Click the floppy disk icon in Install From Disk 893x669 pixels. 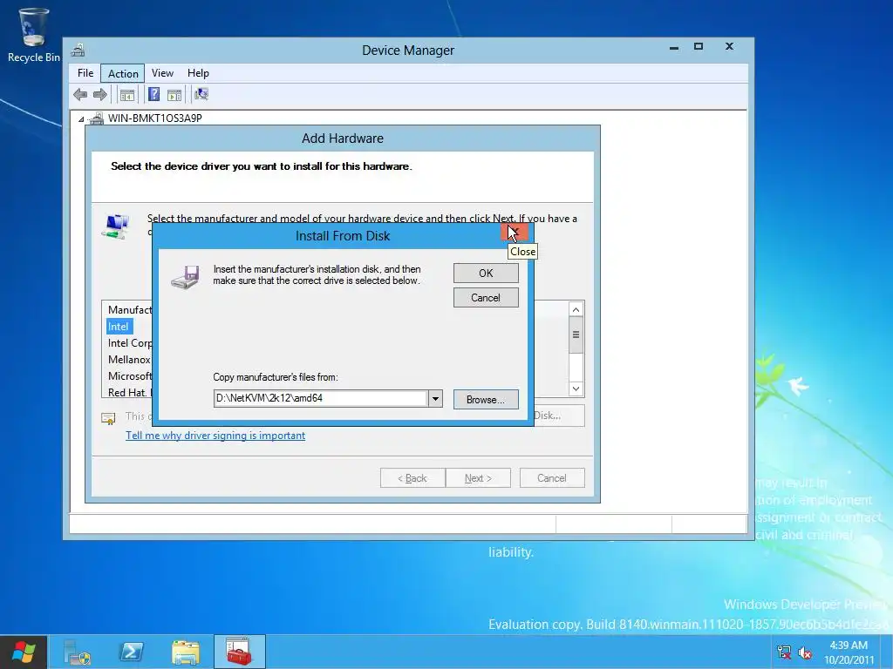pos(186,277)
